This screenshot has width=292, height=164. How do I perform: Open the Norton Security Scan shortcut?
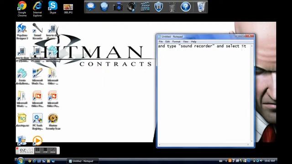(53, 122)
